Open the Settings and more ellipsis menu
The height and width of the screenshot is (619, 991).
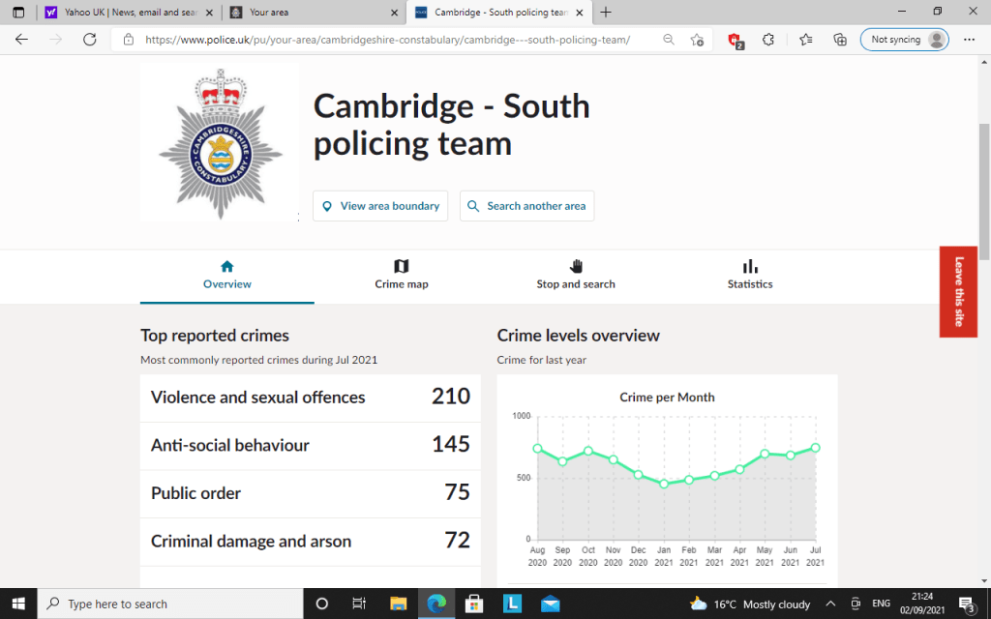[x=969, y=40]
